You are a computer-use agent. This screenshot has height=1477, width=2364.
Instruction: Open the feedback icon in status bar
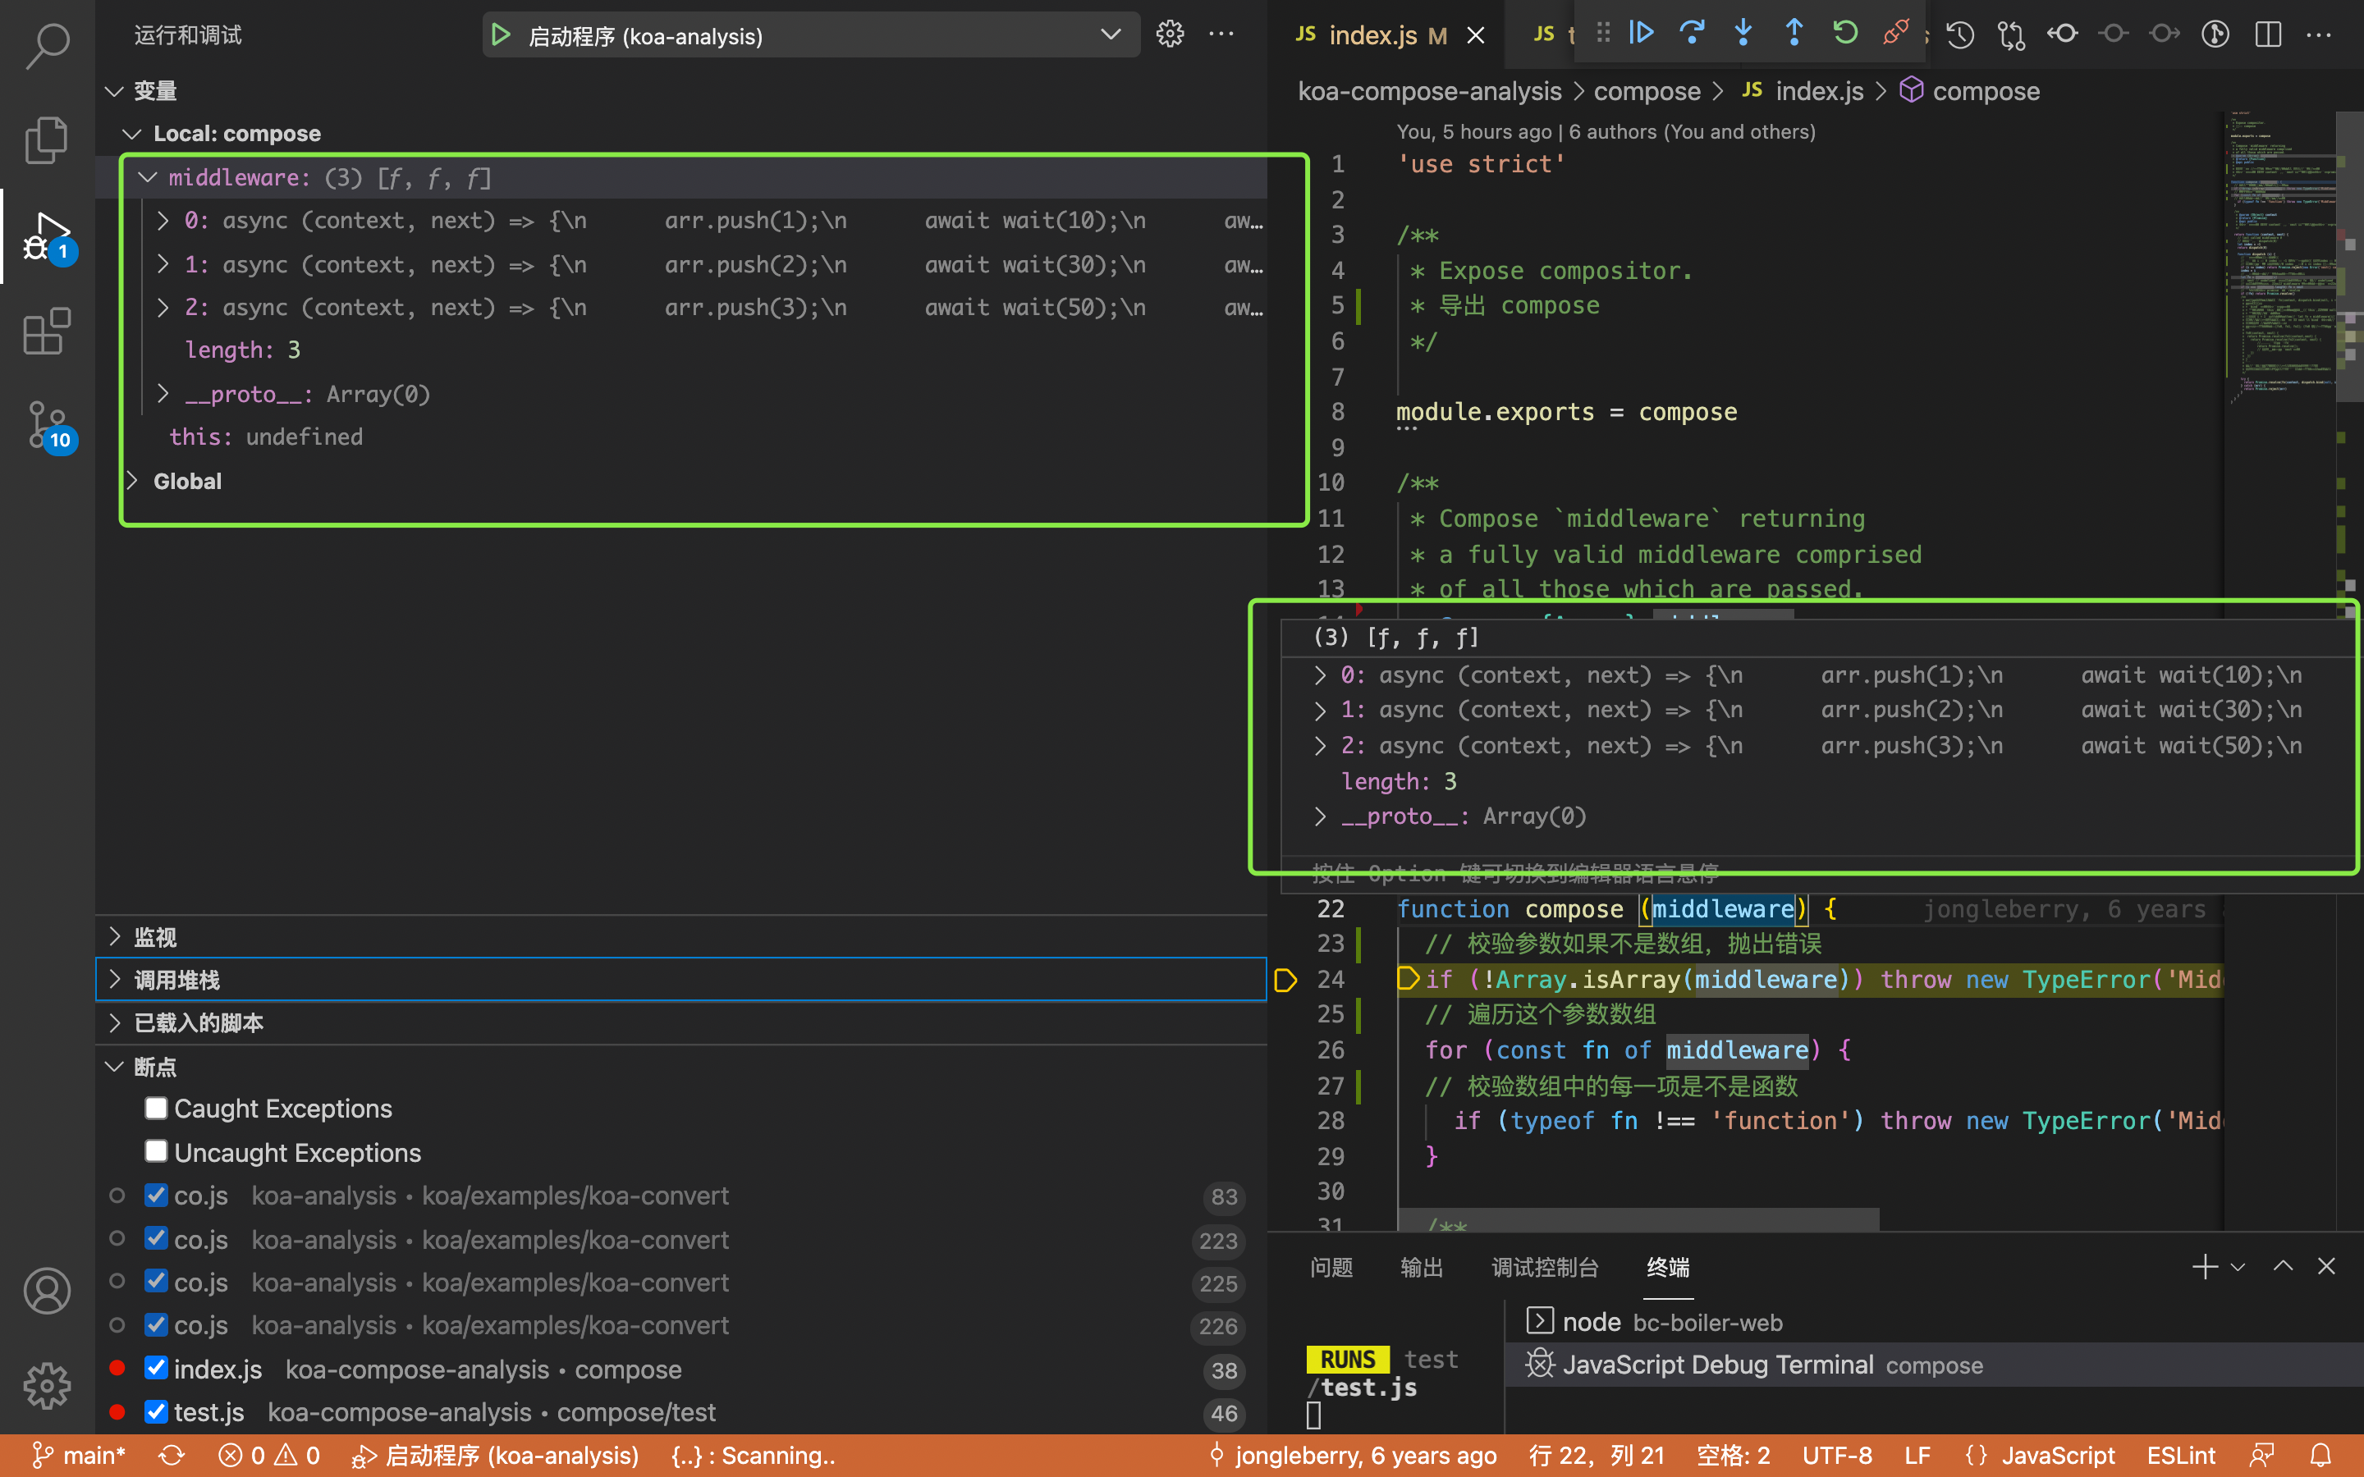click(2261, 1456)
